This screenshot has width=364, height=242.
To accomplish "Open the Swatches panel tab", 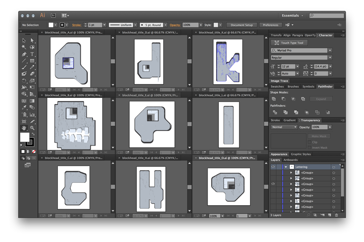I will [277, 86].
